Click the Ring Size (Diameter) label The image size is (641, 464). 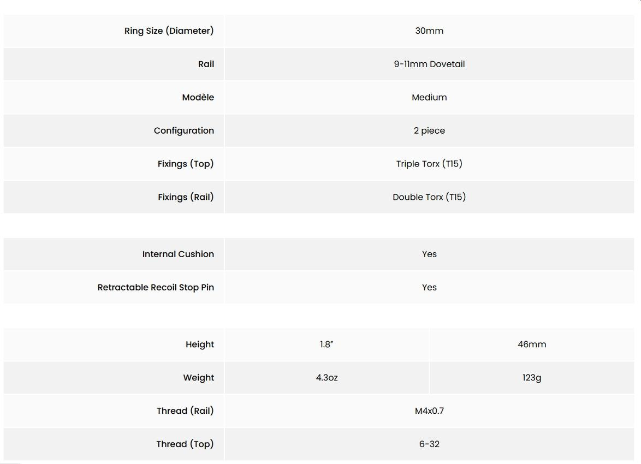(x=169, y=31)
